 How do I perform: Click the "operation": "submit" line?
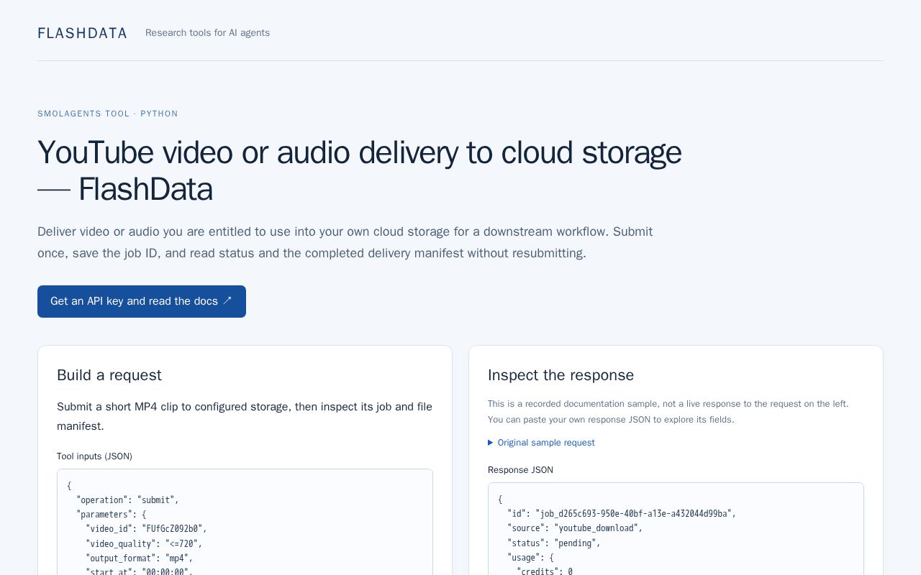point(127,500)
